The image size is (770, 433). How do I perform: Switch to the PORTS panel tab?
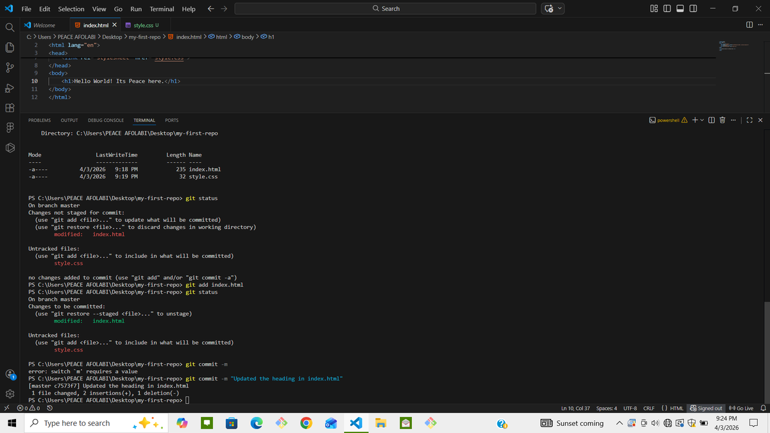pos(171,120)
